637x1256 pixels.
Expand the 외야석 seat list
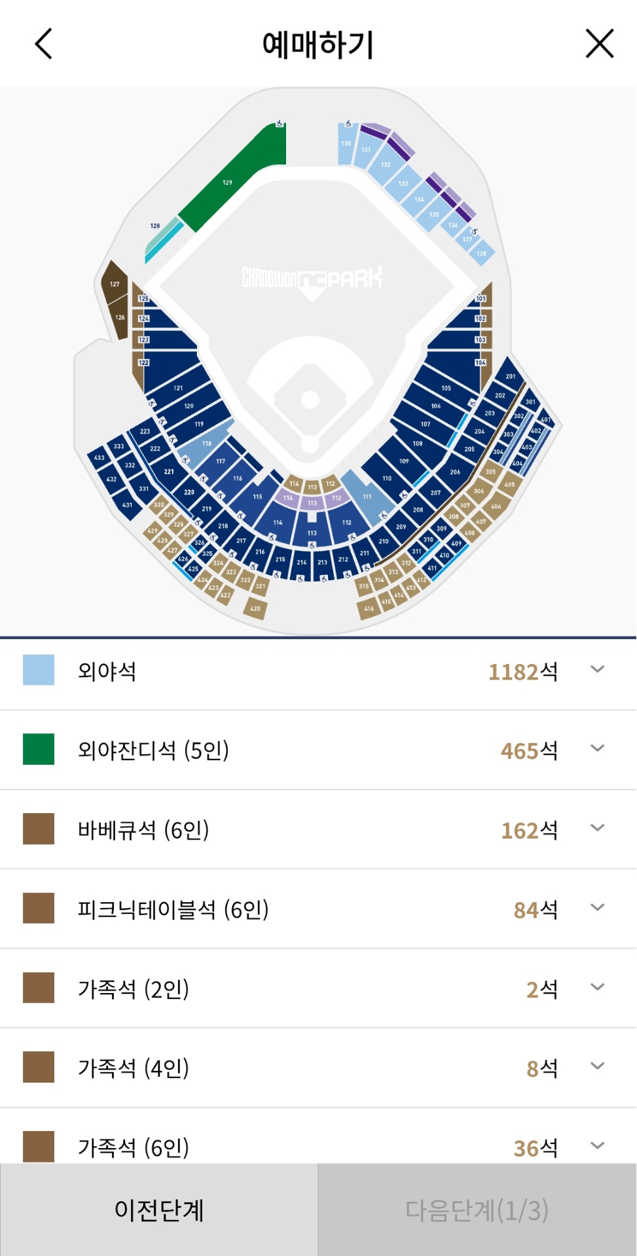(x=597, y=669)
